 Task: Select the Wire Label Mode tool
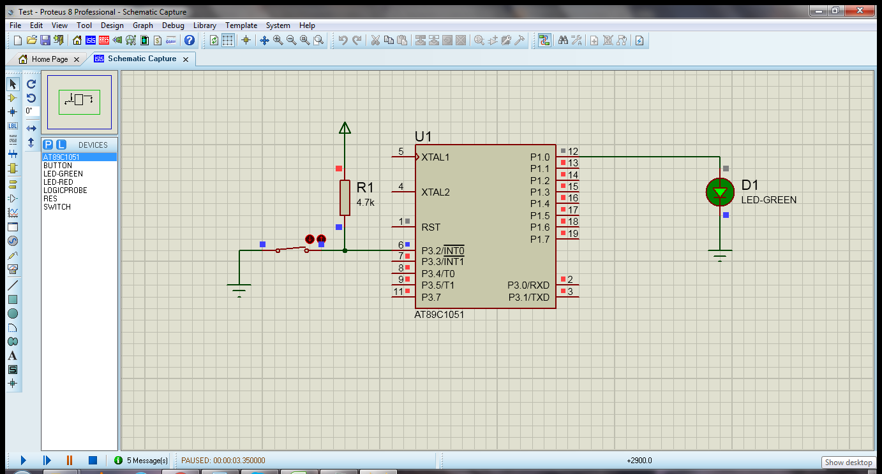(x=13, y=126)
